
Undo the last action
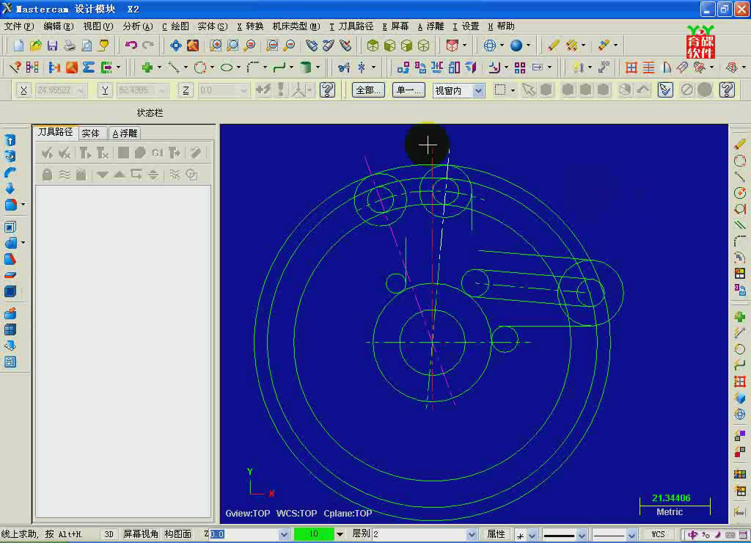point(131,45)
